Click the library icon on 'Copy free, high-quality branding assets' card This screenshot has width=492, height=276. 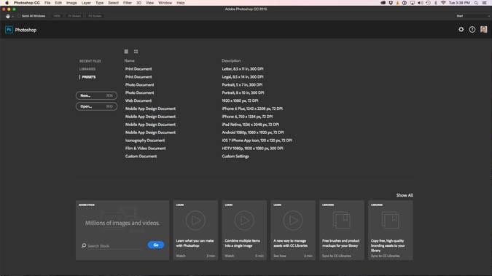pos(391,220)
